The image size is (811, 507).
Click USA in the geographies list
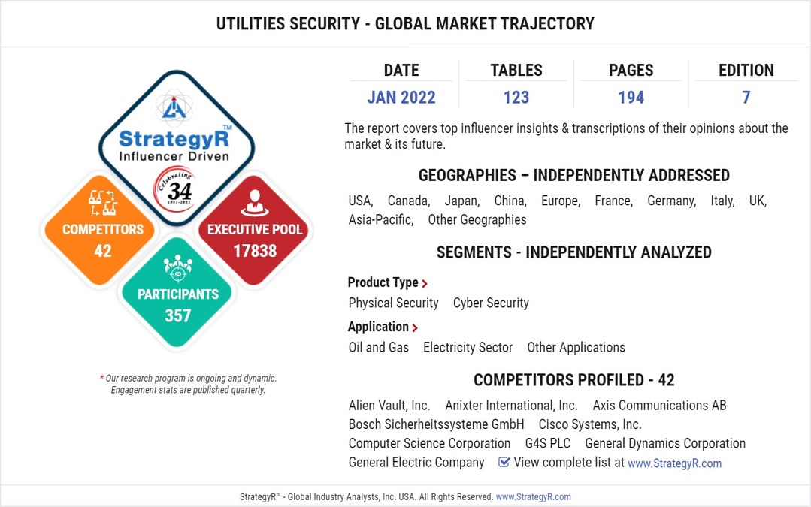click(361, 201)
